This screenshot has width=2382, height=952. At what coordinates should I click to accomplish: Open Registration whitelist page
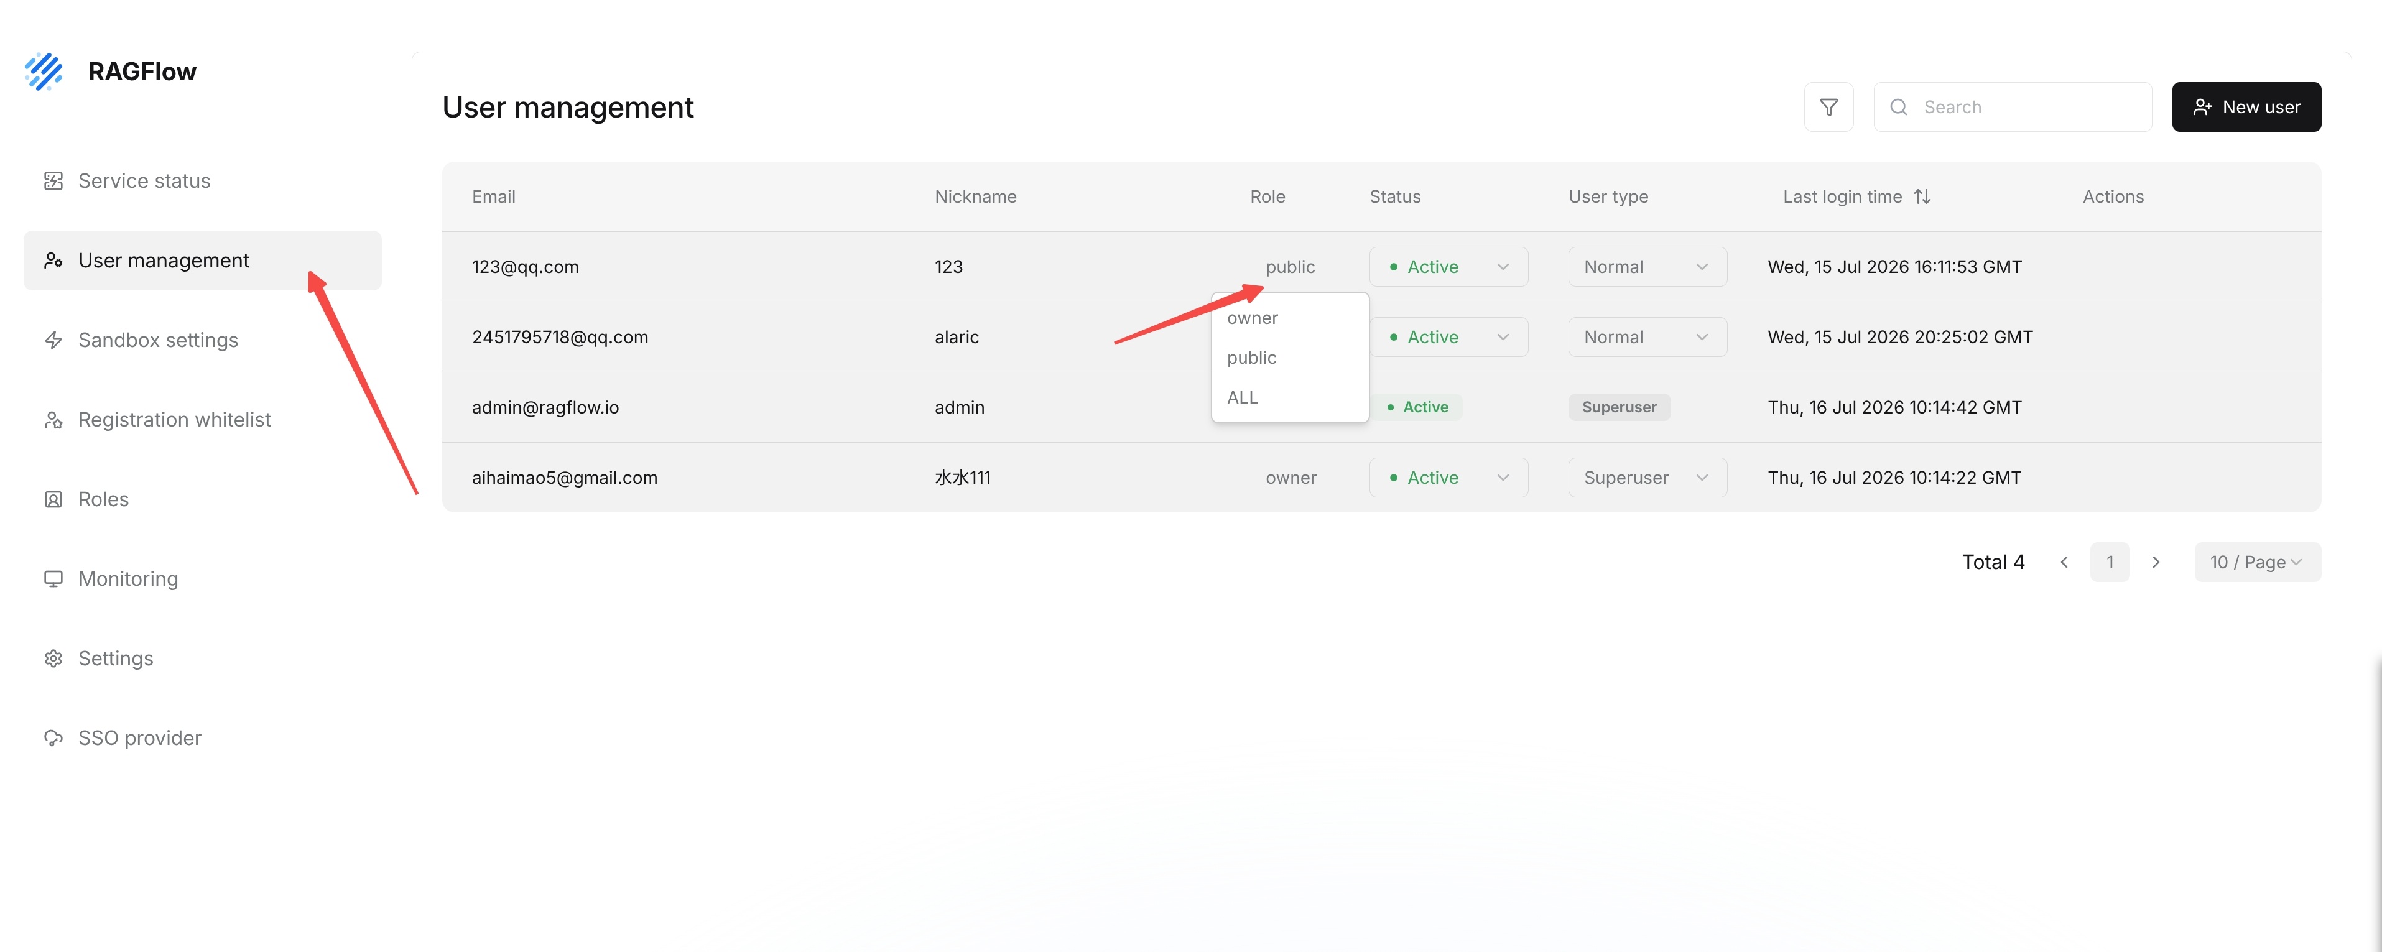click(203, 420)
